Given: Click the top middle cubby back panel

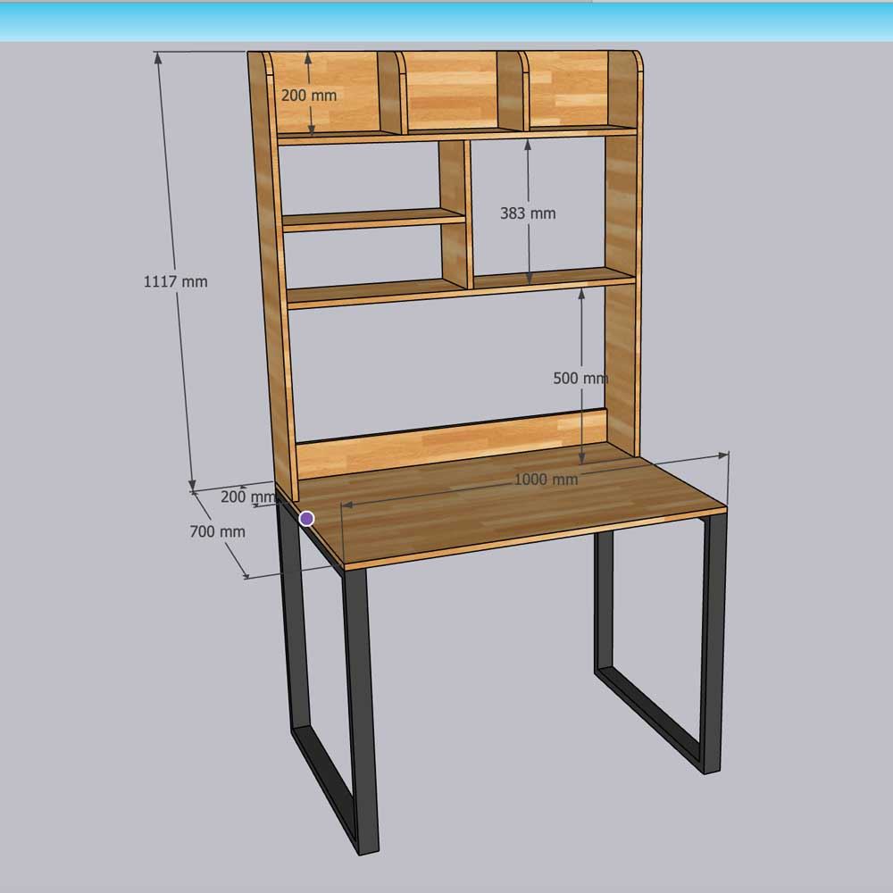Looking at the screenshot, I should point(451,89).
